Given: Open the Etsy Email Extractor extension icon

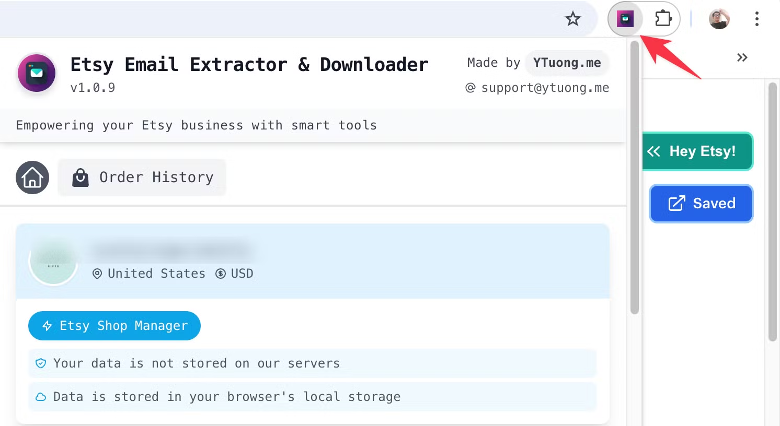Looking at the screenshot, I should pyautogui.click(x=625, y=19).
